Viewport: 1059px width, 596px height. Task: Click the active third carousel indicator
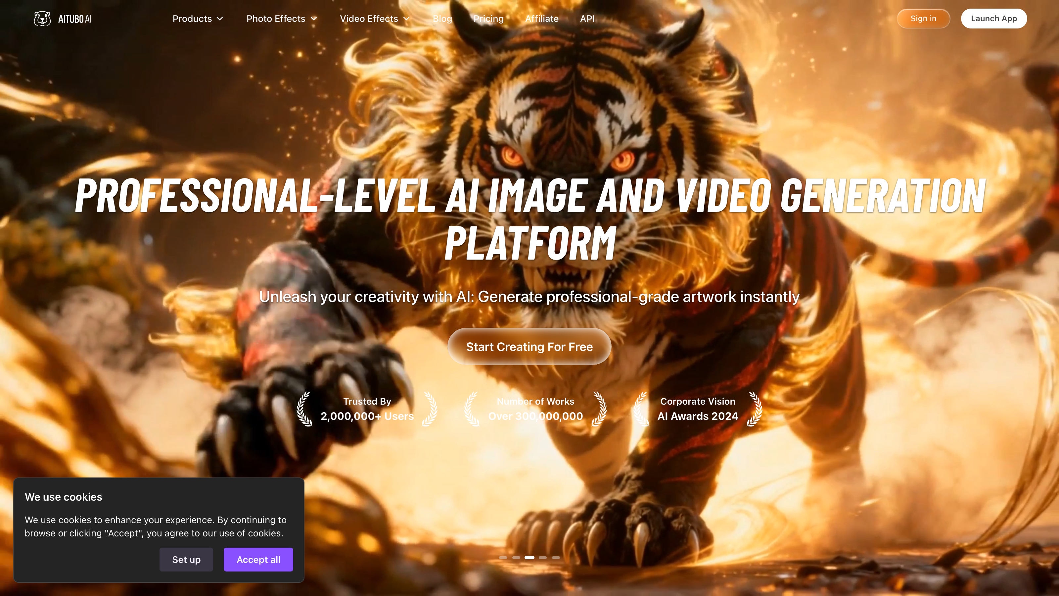529,558
